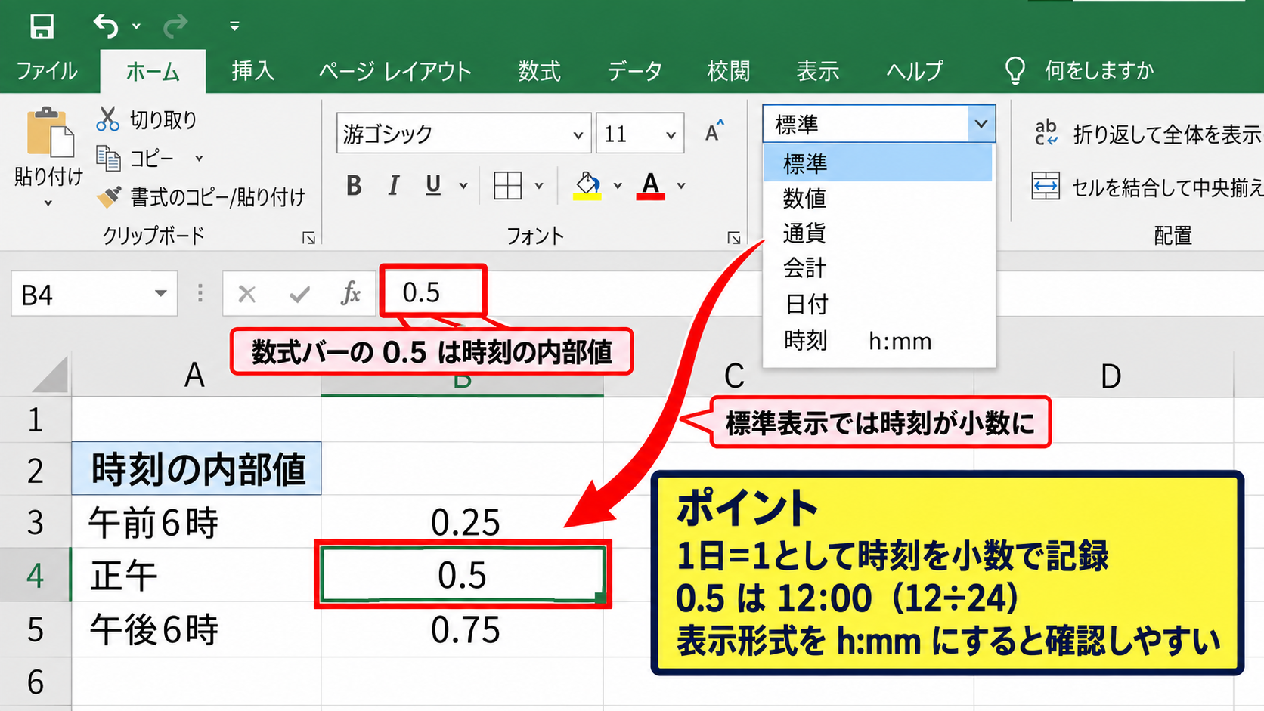
Task: Click セルを結合して中央揃え merge button
Action: pos(1147,187)
